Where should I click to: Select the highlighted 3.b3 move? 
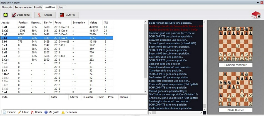tap(57, 38)
